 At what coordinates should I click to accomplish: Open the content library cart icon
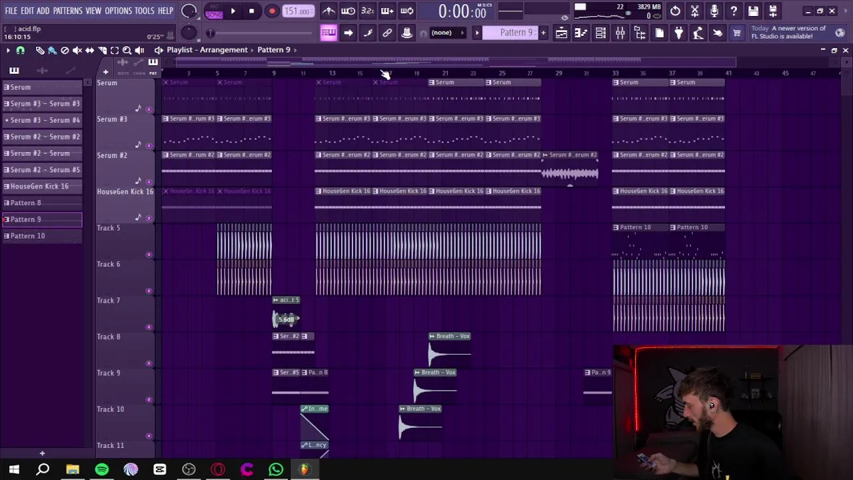[x=737, y=33]
